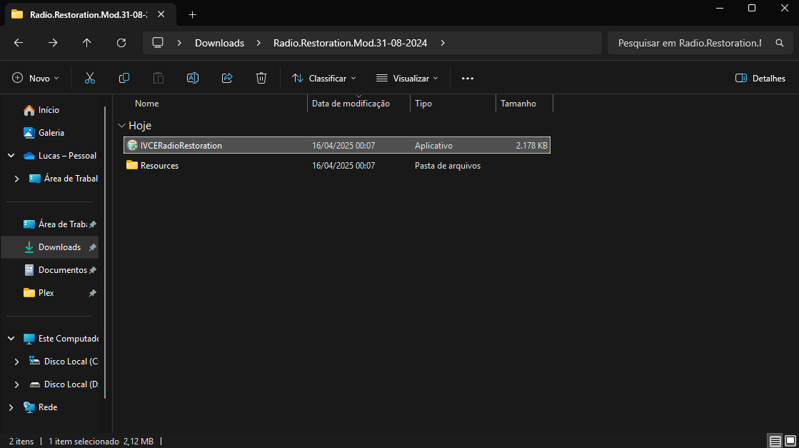This screenshot has width=799, height=448.
Task: Click the Pasta de arquivos type cell
Action: coord(448,166)
